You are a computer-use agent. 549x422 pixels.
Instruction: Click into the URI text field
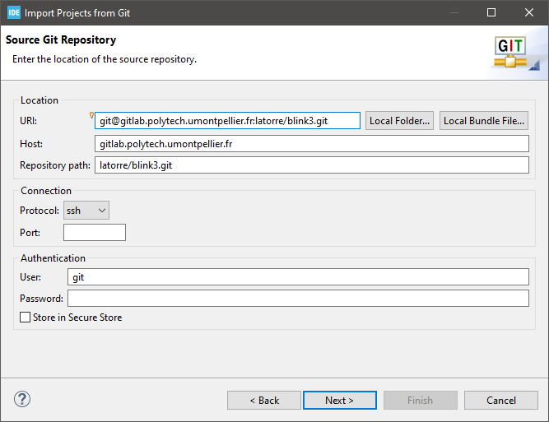[x=227, y=121]
